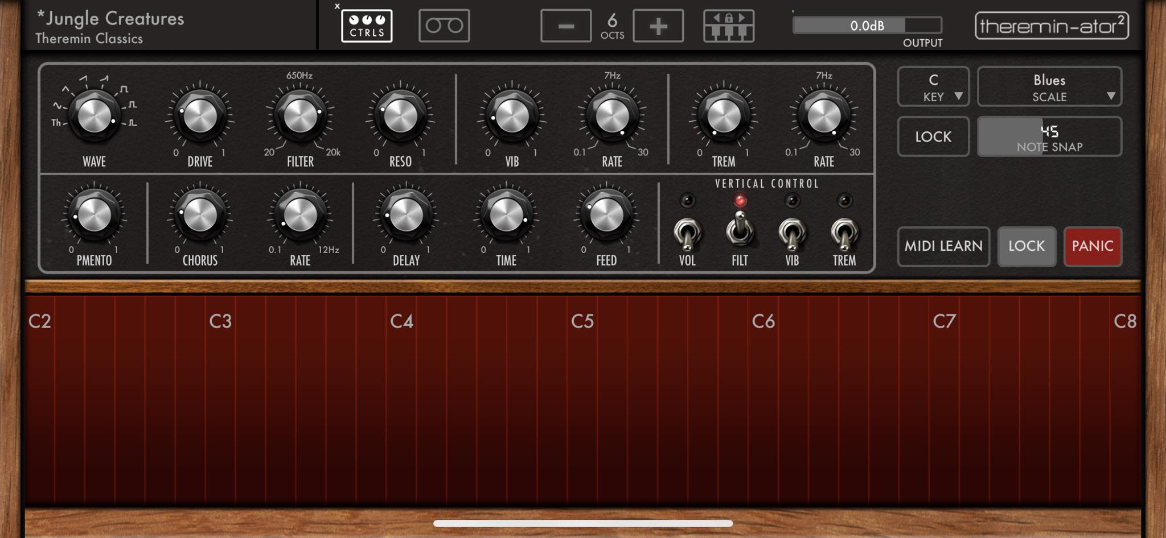Close the controls panel with the small x

click(337, 6)
